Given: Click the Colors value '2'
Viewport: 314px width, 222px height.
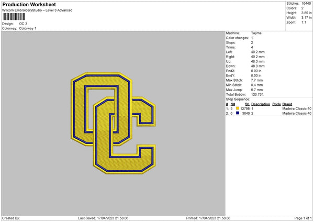Looking at the screenshot, I should [x=302, y=8].
